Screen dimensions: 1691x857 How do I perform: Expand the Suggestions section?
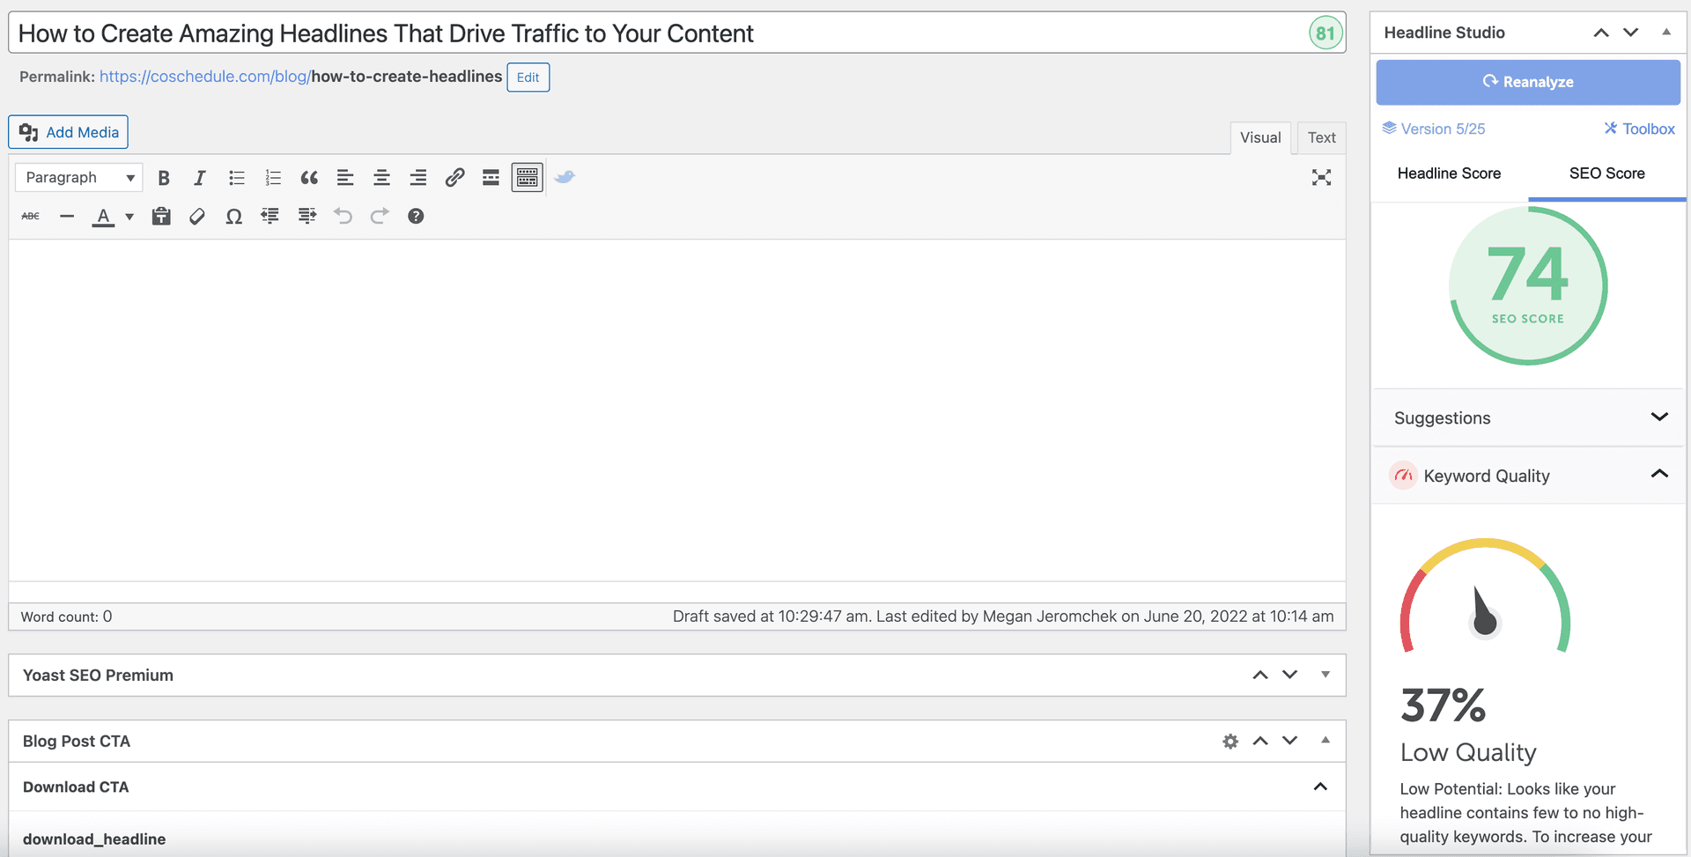point(1659,417)
